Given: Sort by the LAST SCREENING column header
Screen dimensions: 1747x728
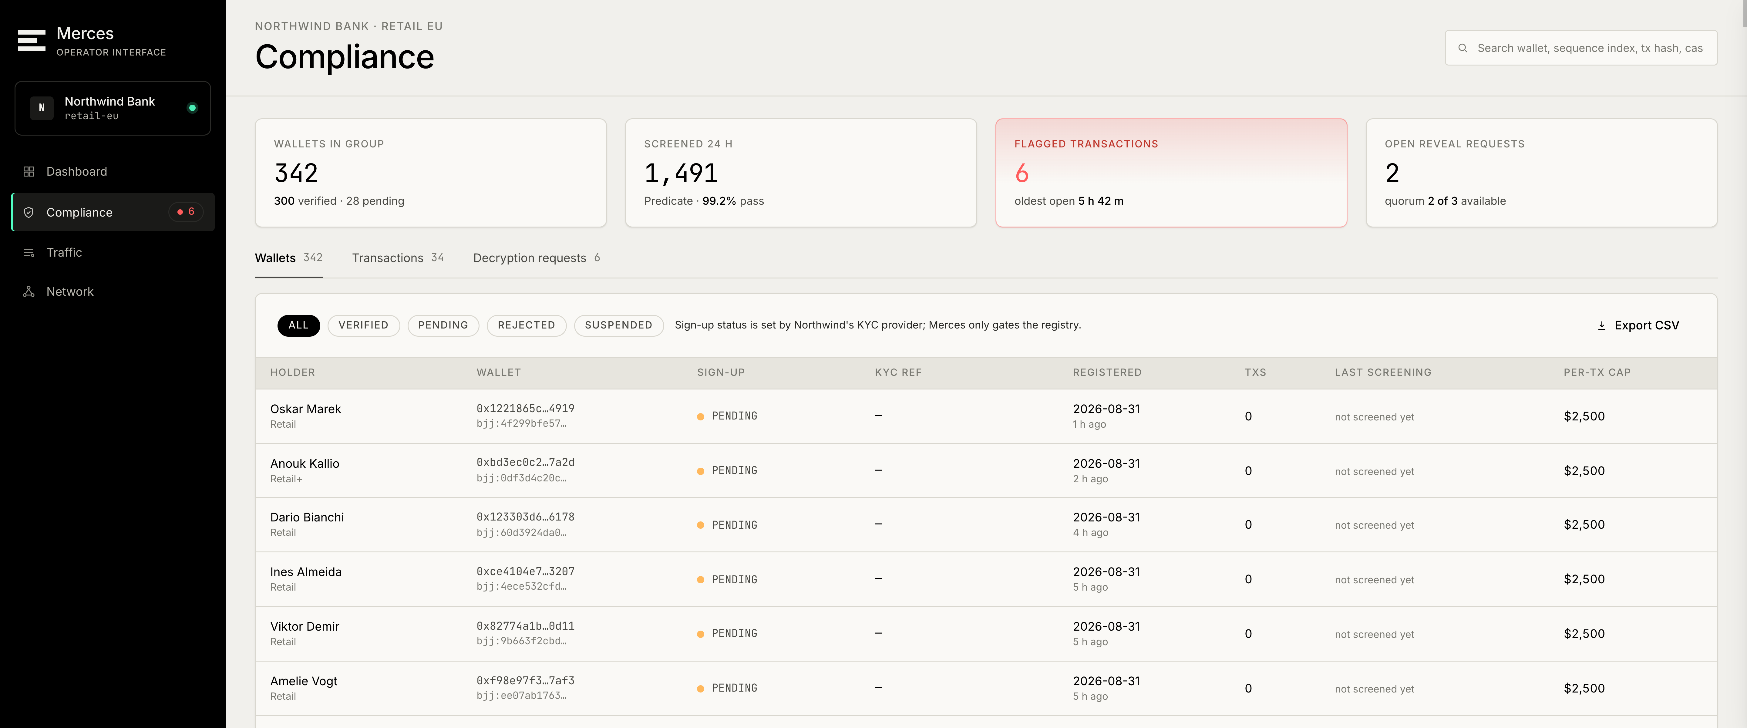Looking at the screenshot, I should pyautogui.click(x=1383, y=372).
